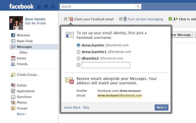Click the New Message button
This screenshot has height=123, width=196.
tap(182, 35)
